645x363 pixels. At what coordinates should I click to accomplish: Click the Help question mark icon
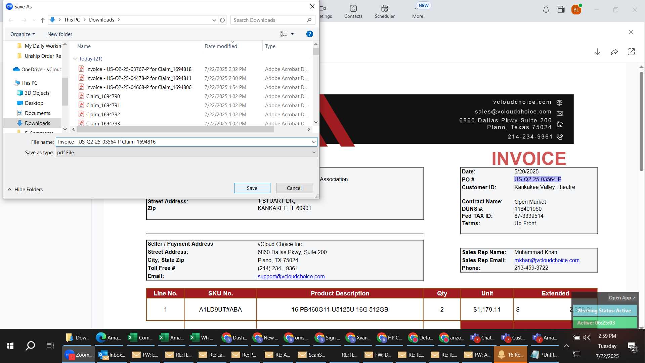pyautogui.click(x=310, y=34)
